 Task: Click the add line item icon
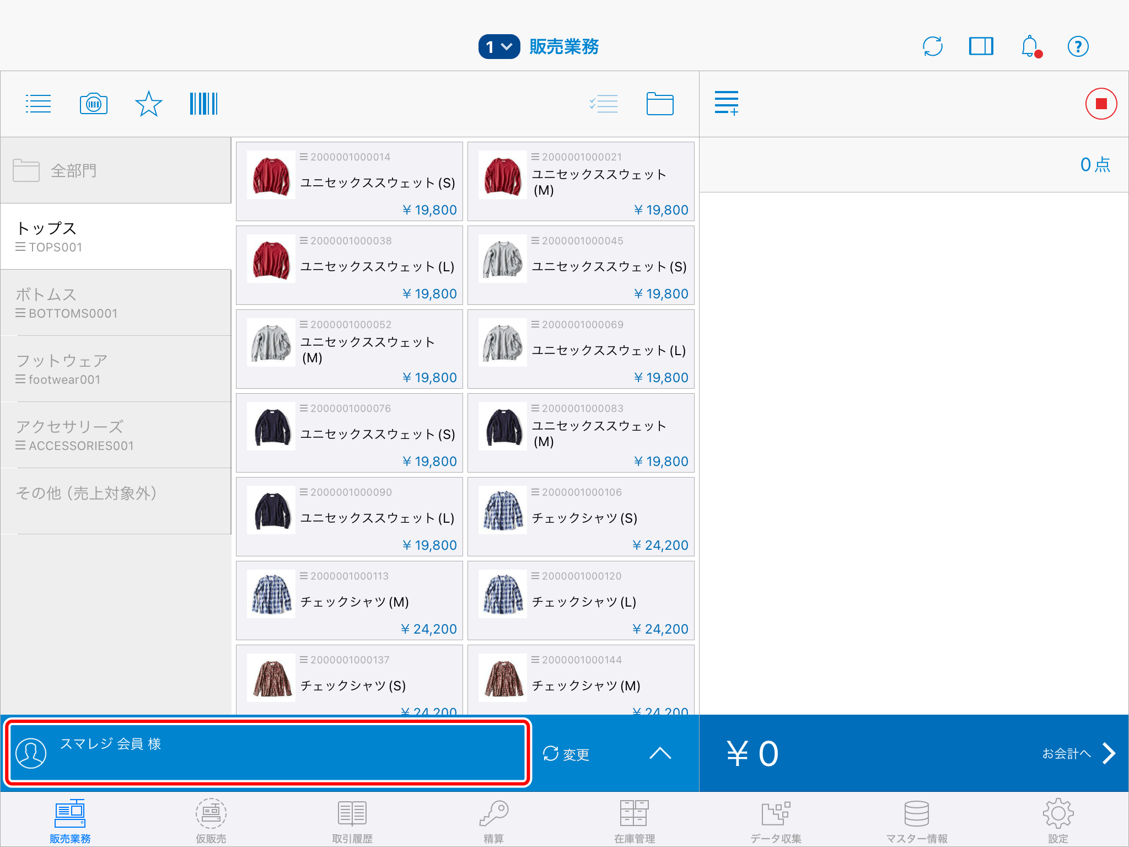coord(726,104)
